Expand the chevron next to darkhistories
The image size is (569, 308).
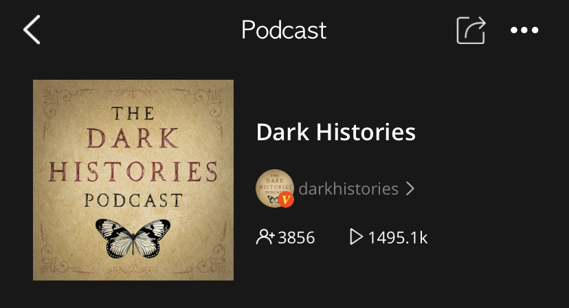pos(410,188)
